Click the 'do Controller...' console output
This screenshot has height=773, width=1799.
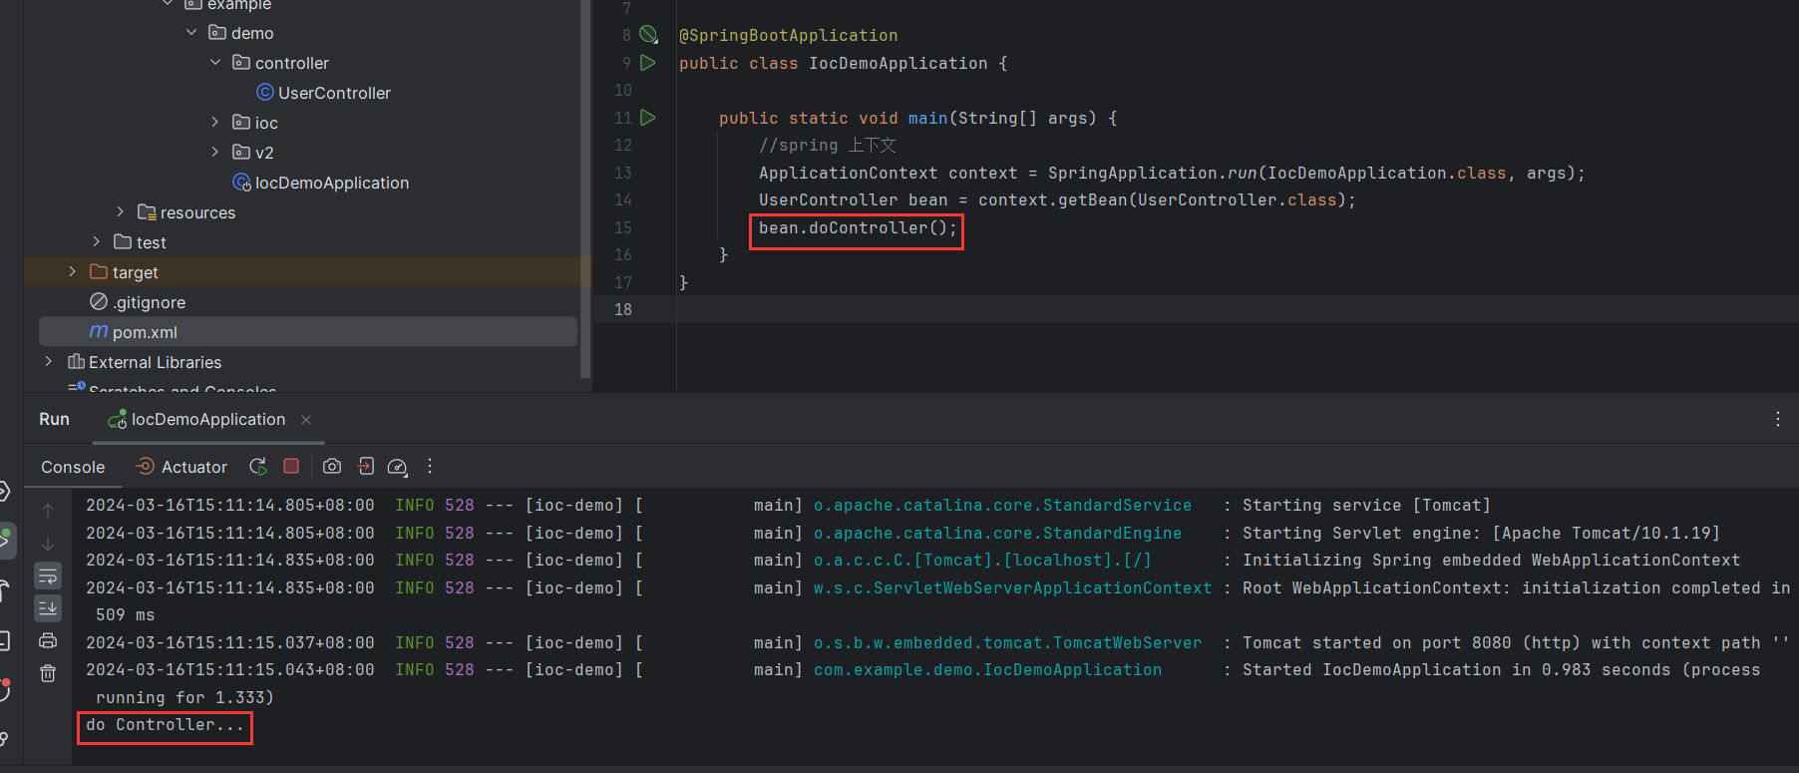coord(165,725)
